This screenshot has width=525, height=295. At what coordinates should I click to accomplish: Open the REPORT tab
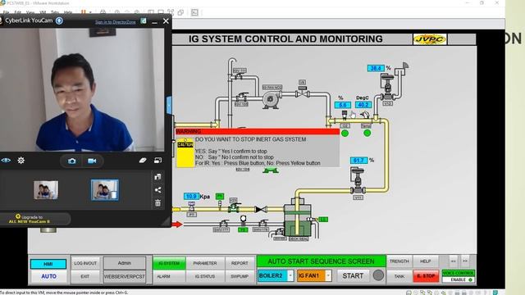point(240,263)
